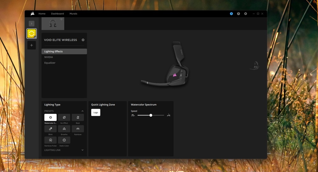
Task: Click the VOID ELITE WIRELESS title
Action: coord(60,40)
